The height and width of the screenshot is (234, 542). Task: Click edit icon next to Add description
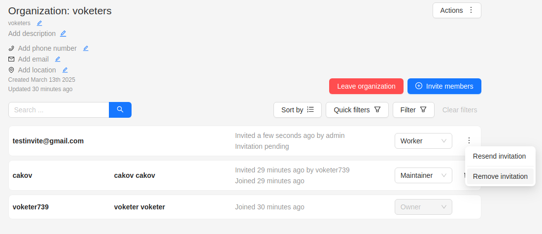pos(63,33)
